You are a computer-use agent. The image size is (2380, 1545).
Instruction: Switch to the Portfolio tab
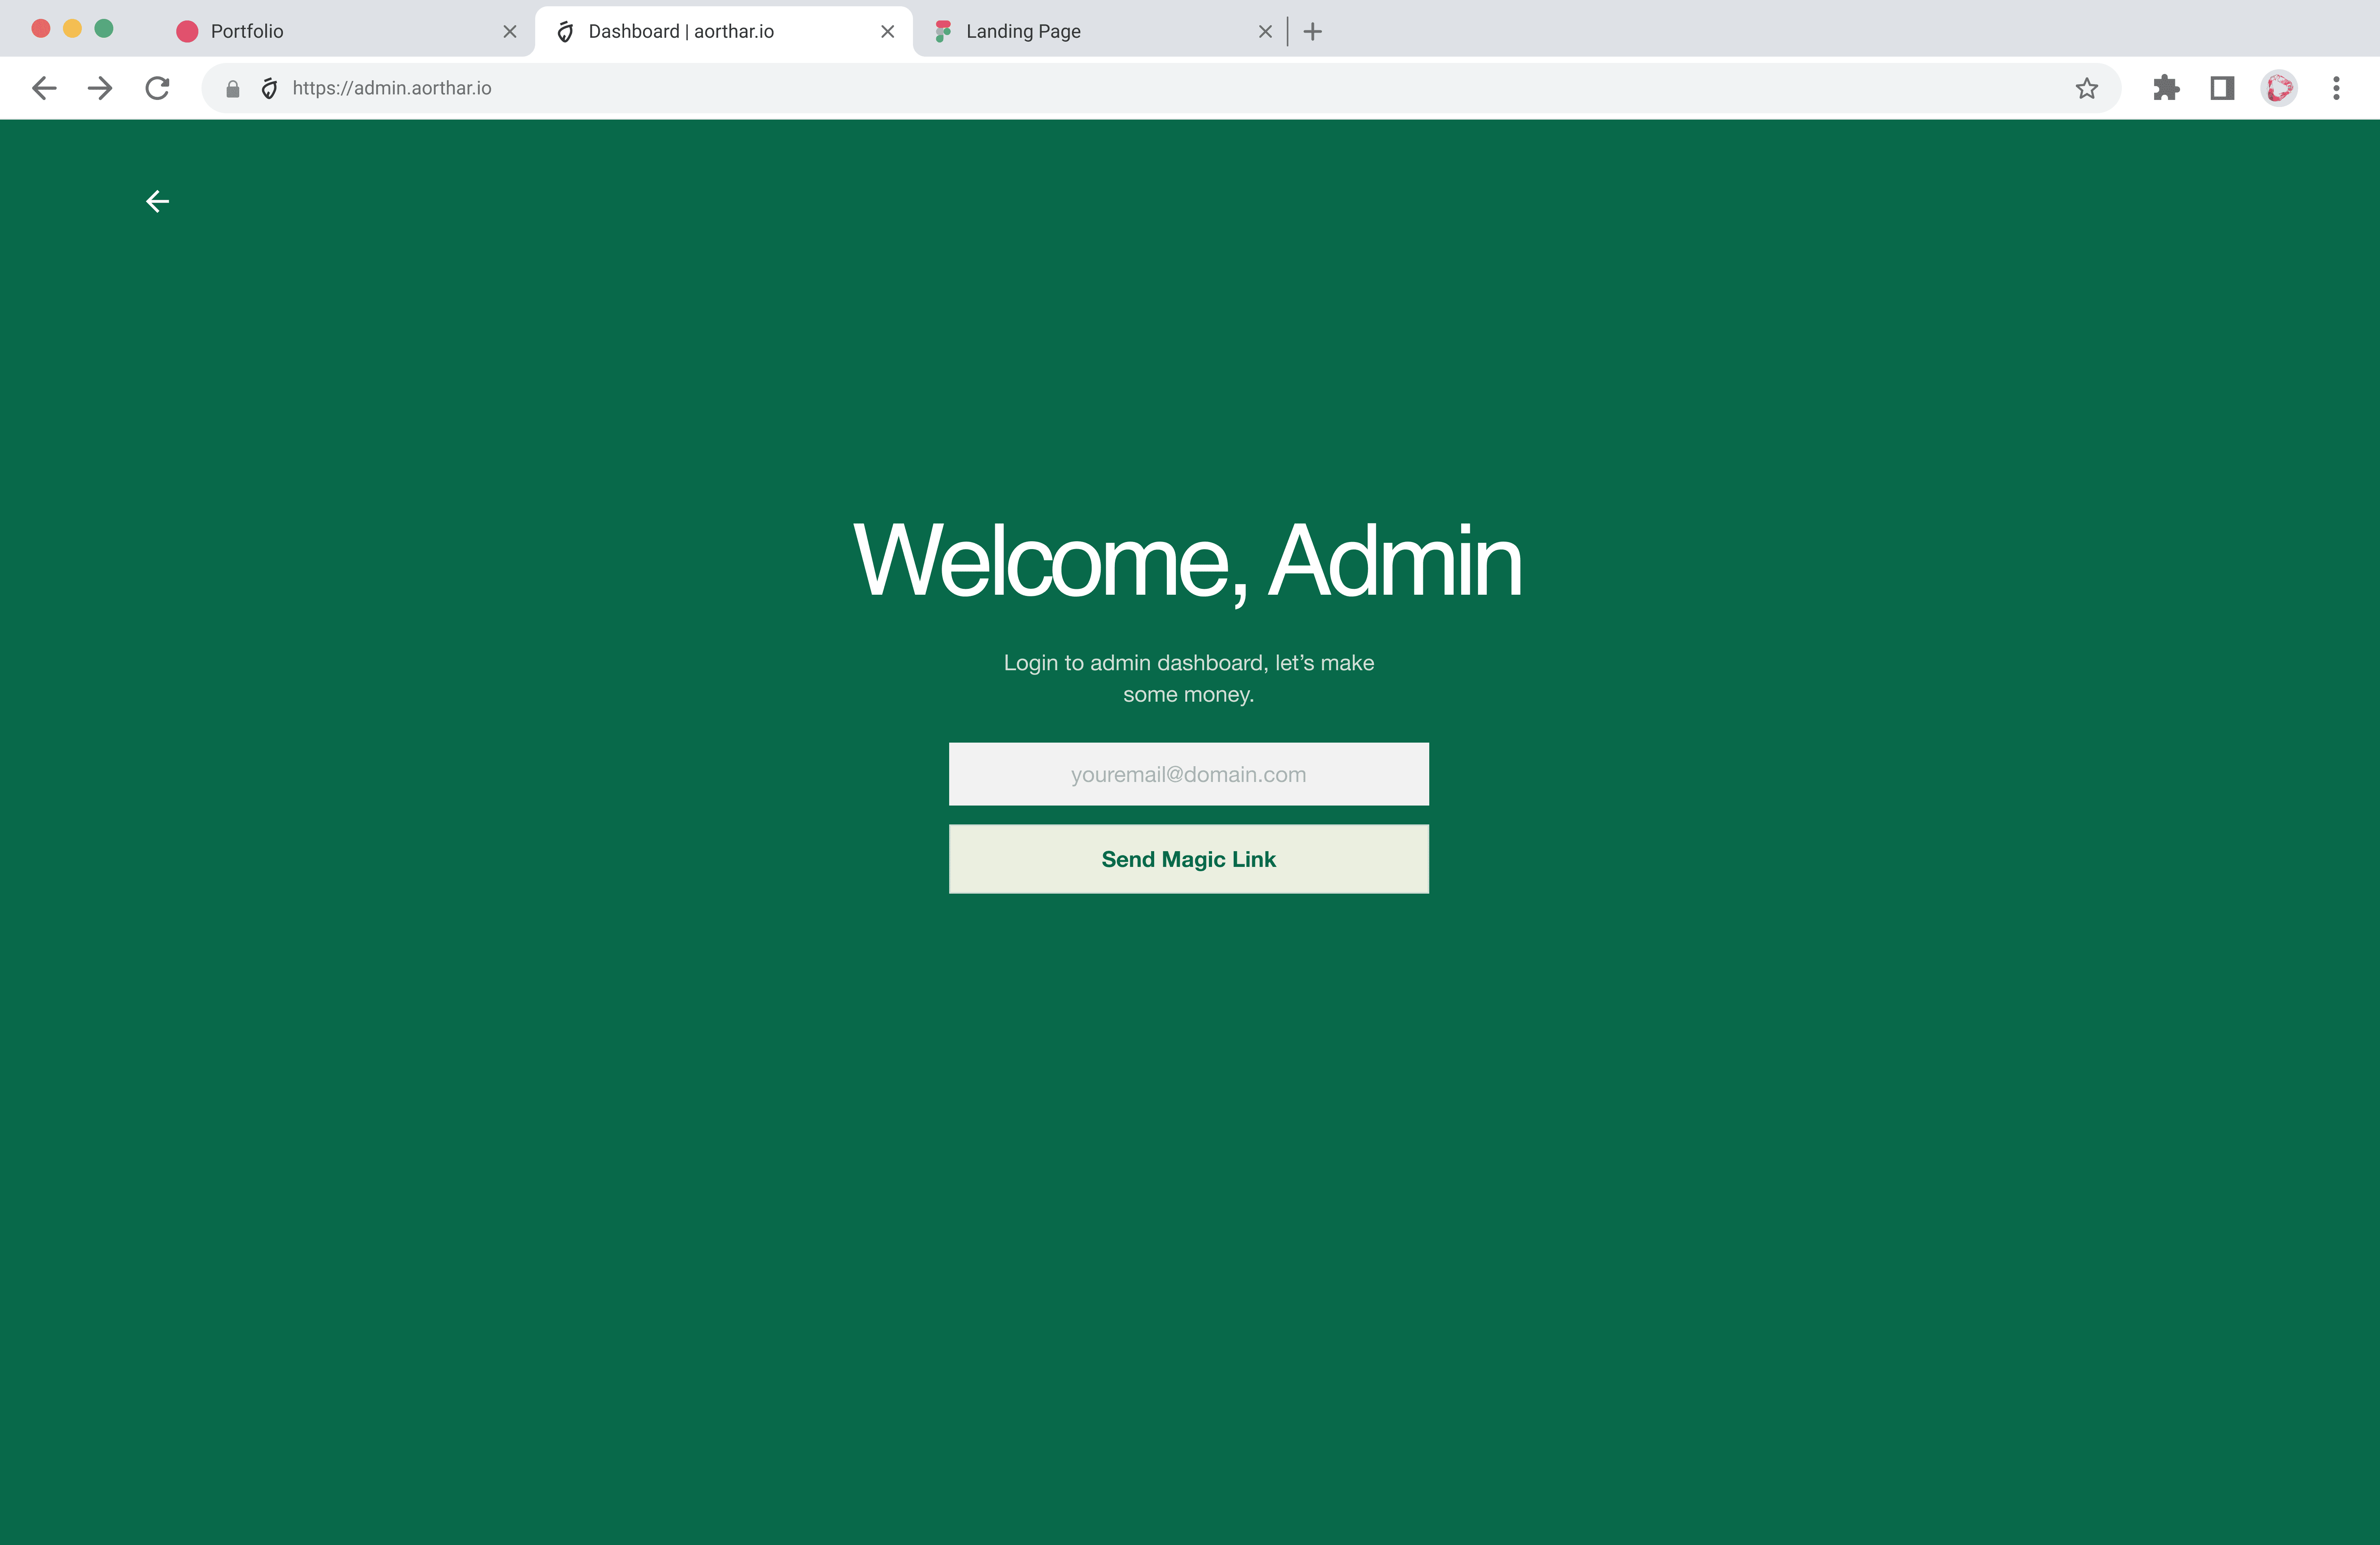tap(346, 32)
